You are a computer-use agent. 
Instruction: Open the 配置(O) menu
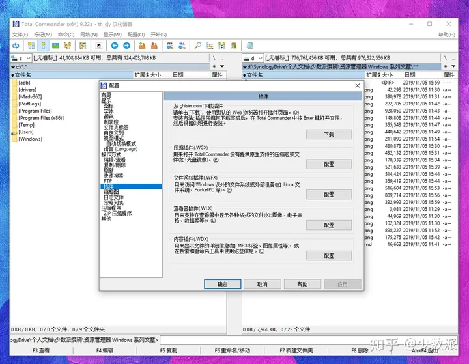coord(136,35)
